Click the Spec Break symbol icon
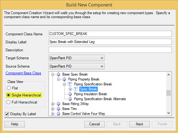This screenshot has width=178, height=133. point(76,89)
